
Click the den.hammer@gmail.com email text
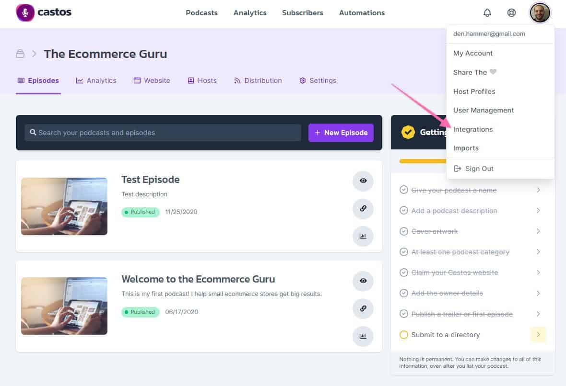pos(489,34)
